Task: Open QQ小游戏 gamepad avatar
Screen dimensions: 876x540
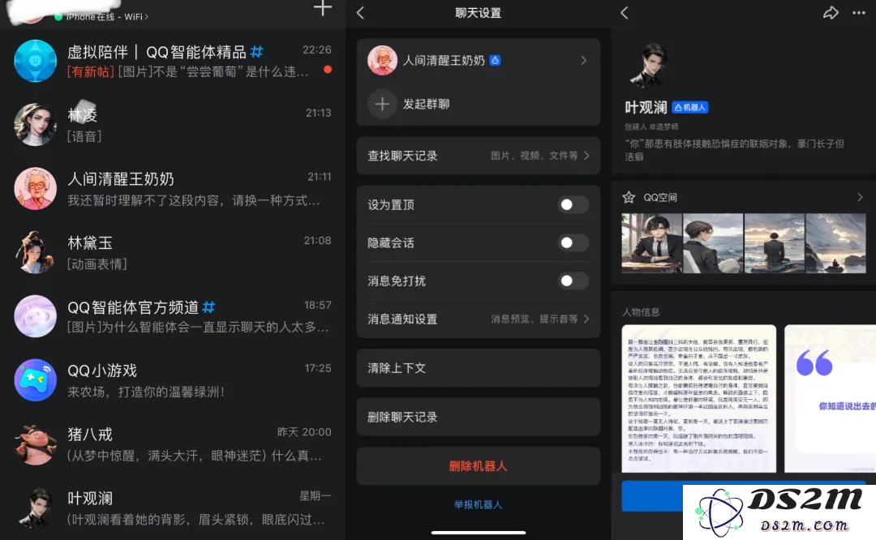Action: click(35, 380)
